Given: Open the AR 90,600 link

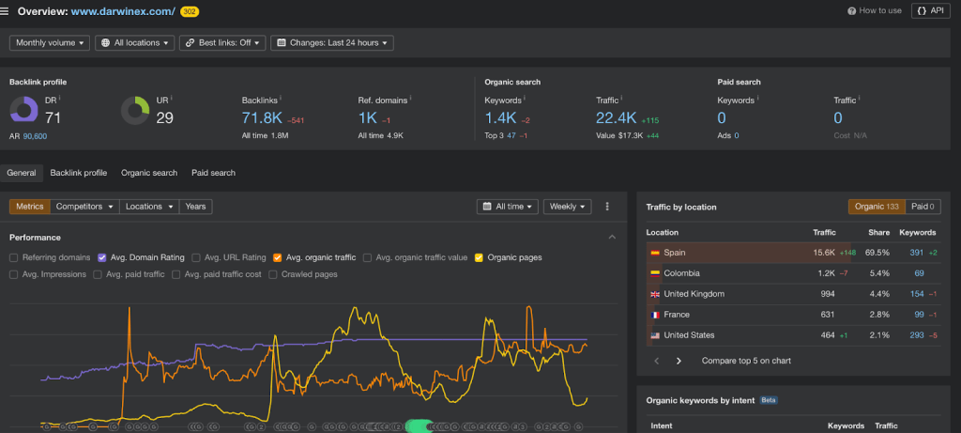Looking at the screenshot, I should pyautogui.click(x=35, y=136).
